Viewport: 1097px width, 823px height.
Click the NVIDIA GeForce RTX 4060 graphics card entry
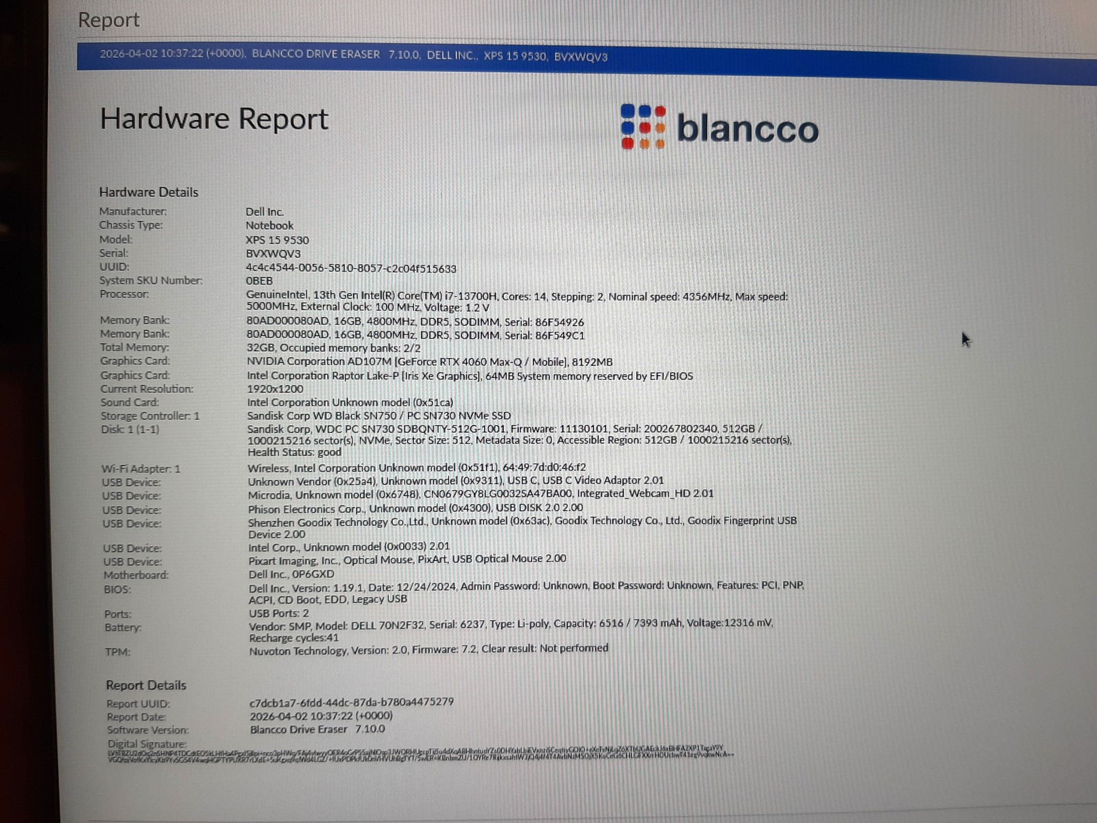pos(430,361)
